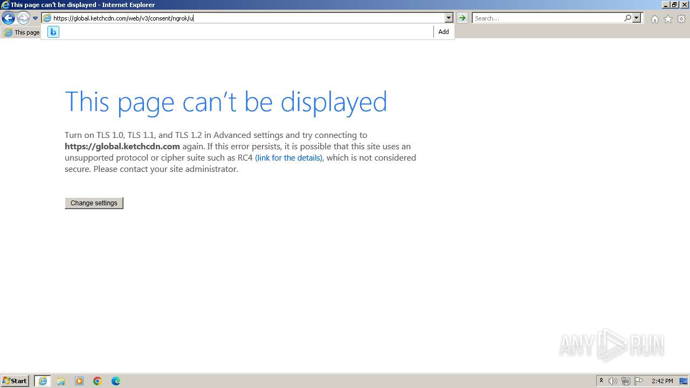The width and height of the screenshot is (690, 388).
Task: Click the IE logo in title bar
Action: pos(5,4)
